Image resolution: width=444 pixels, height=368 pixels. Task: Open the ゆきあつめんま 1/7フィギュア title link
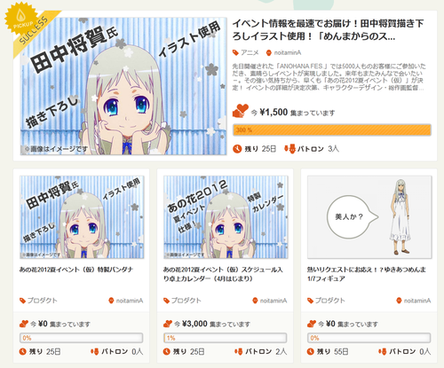click(367, 274)
